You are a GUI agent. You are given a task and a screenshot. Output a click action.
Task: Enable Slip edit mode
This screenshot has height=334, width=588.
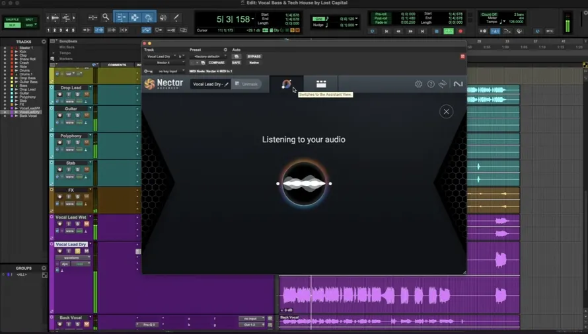(13, 25)
